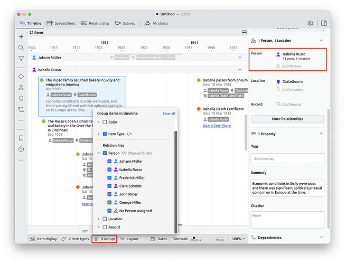Collapse the 1 Person, 1 Location section
346x264 pixels.
click(x=321, y=41)
